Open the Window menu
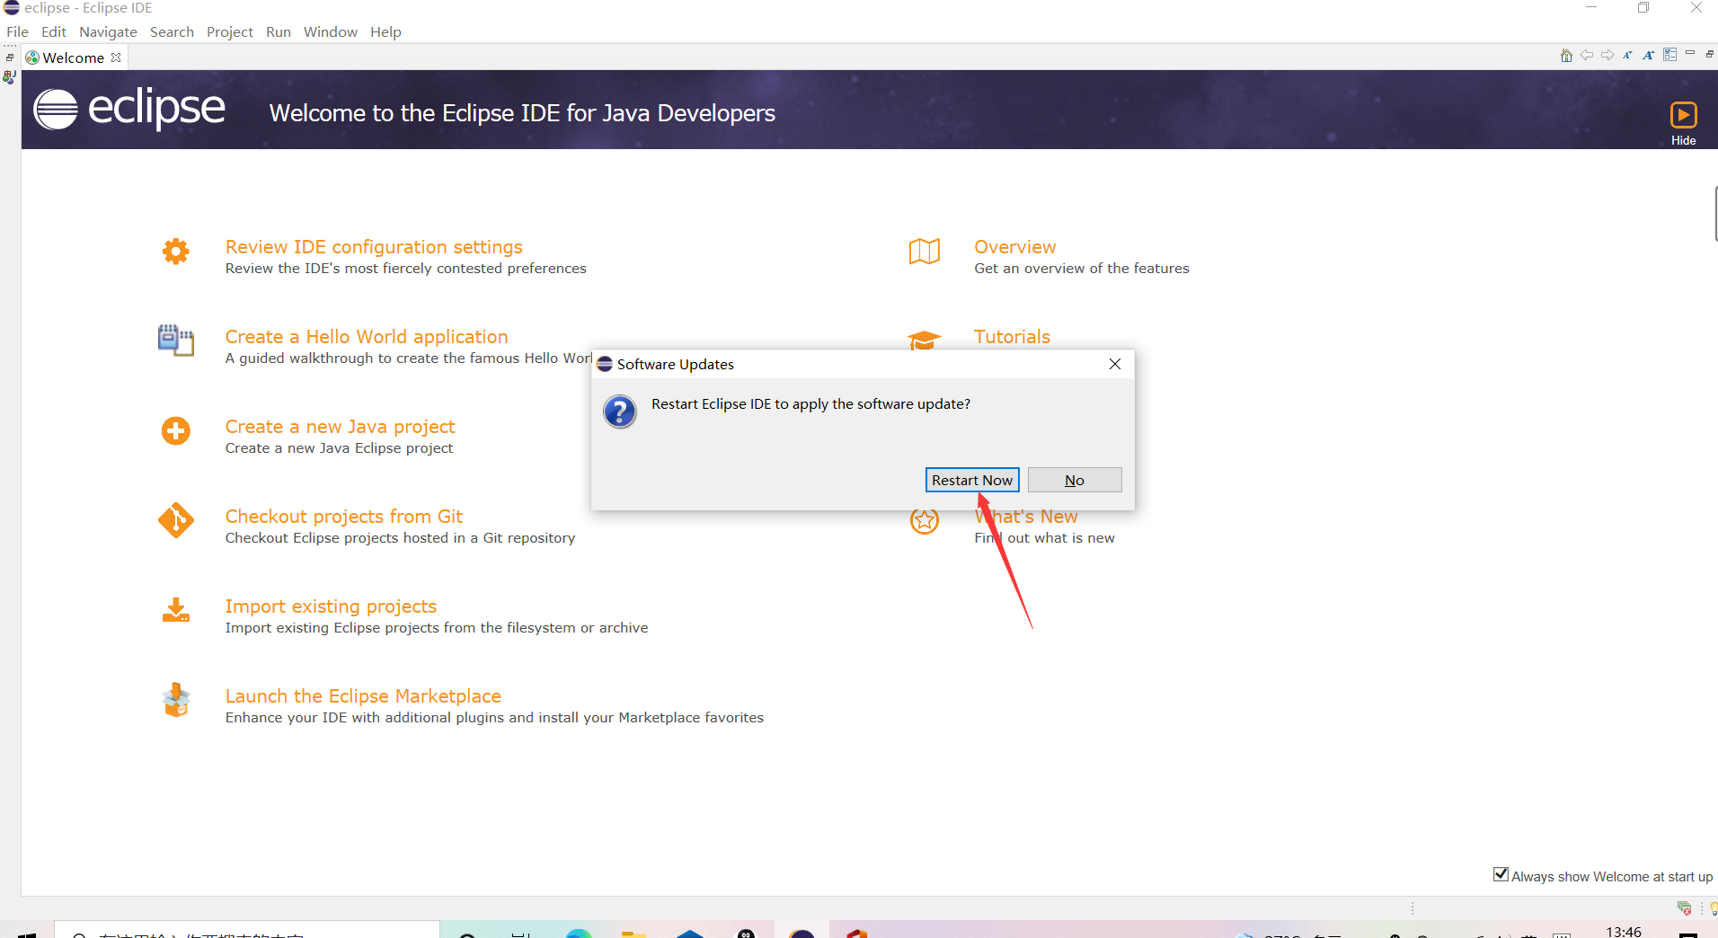The width and height of the screenshot is (1718, 938). click(331, 31)
